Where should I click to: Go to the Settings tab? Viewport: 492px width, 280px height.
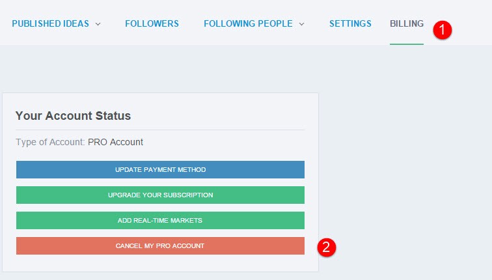(x=350, y=23)
